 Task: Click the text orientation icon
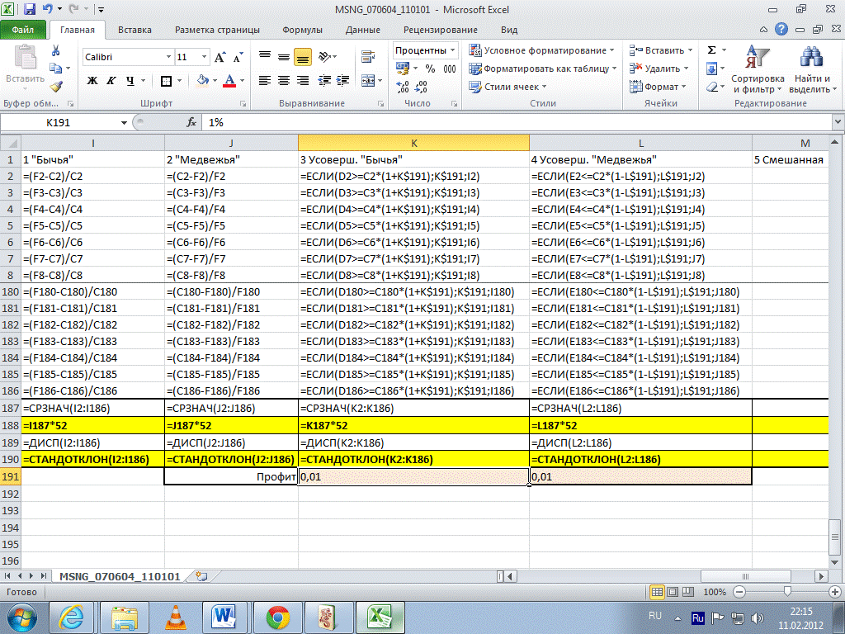click(325, 57)
